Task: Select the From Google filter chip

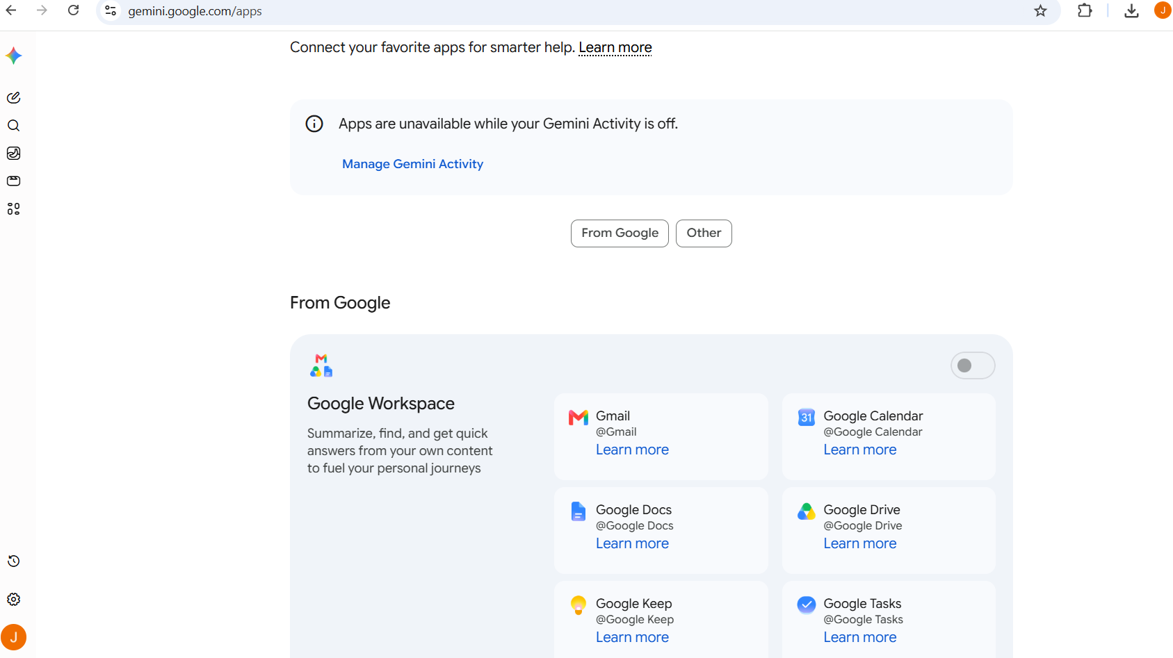Action: (x=620, y=233)
